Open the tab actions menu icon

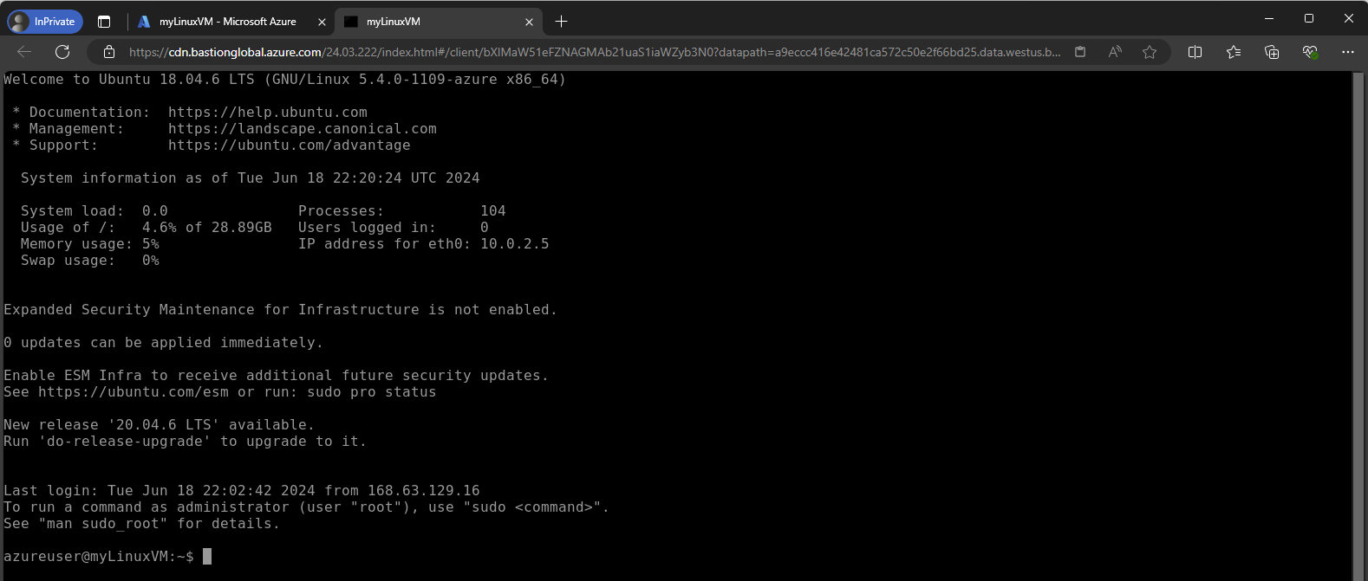click(104, 22)
